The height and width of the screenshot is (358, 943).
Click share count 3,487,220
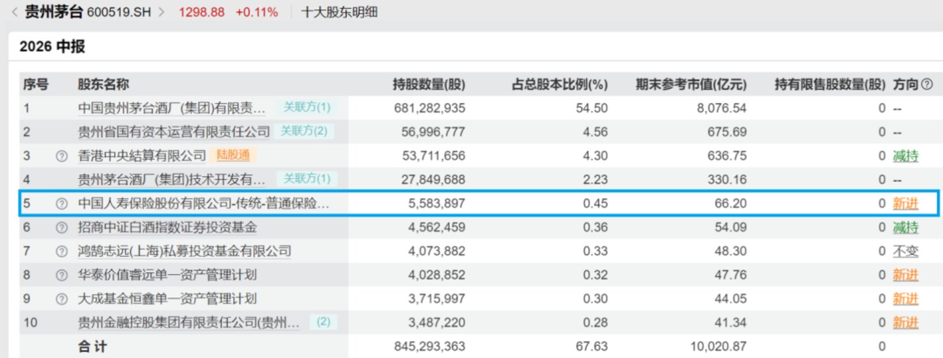(436, 323)
